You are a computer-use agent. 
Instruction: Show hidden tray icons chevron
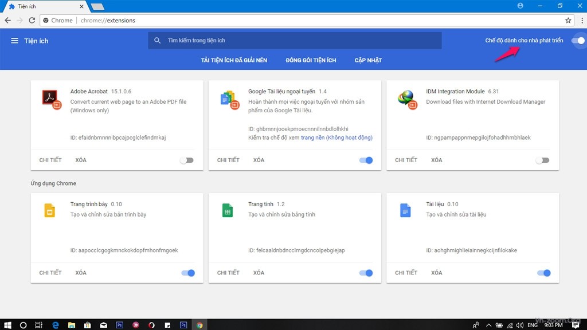click(x=488, y=325)
